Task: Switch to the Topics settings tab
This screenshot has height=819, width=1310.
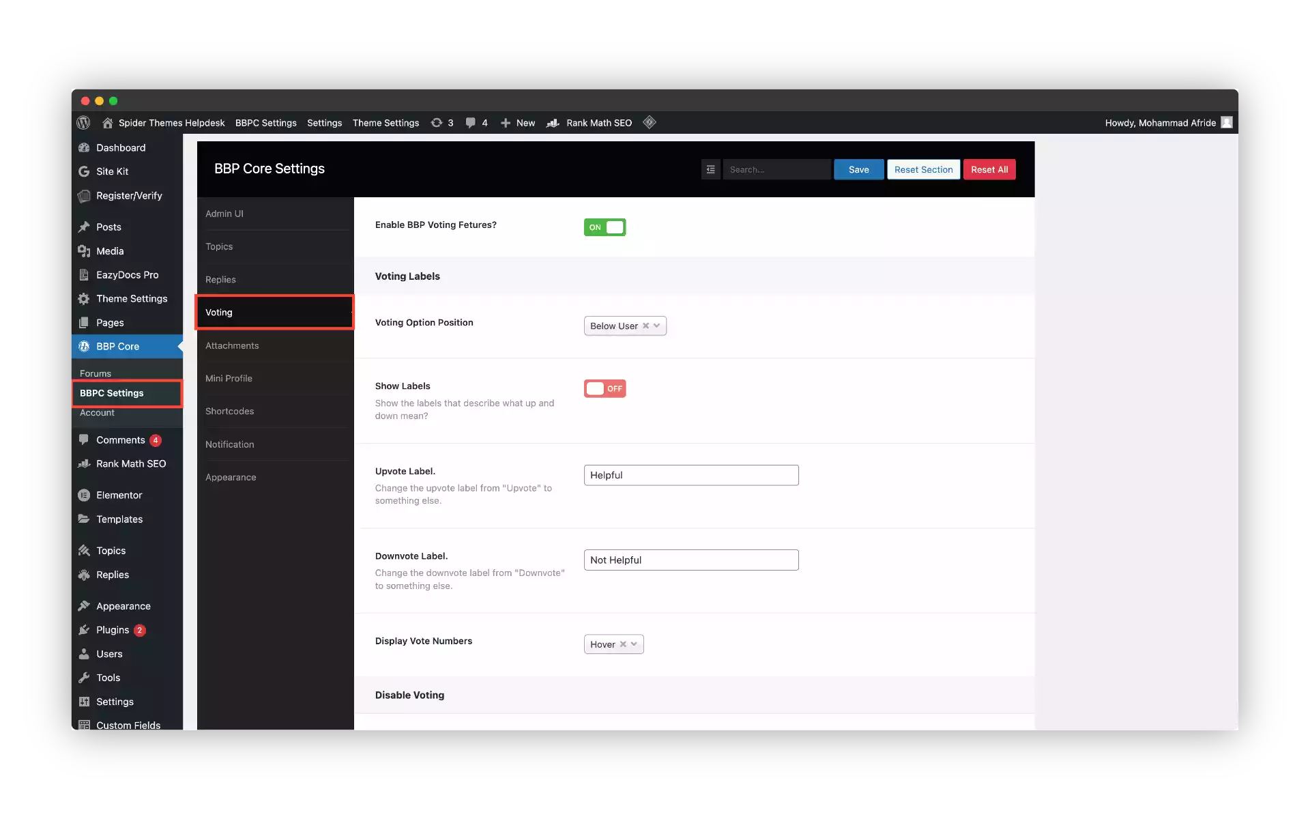Action: 219,246
